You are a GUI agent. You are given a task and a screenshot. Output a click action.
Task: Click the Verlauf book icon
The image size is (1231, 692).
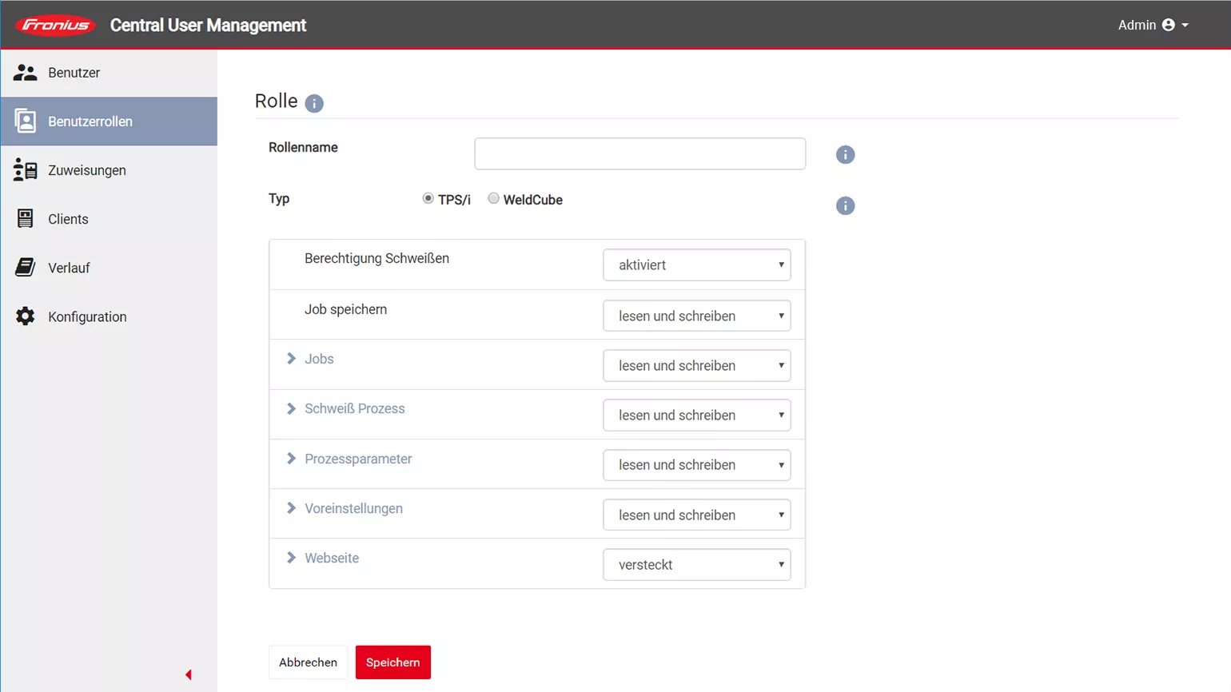pos(26,268)
